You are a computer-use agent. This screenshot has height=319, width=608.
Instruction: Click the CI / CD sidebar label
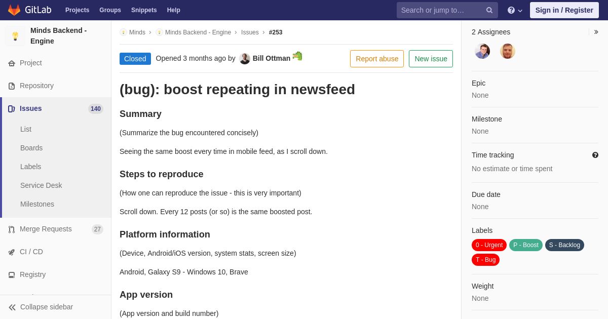pos(31,252)
